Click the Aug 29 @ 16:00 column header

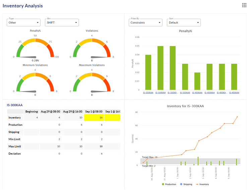[x=72, y=112]
